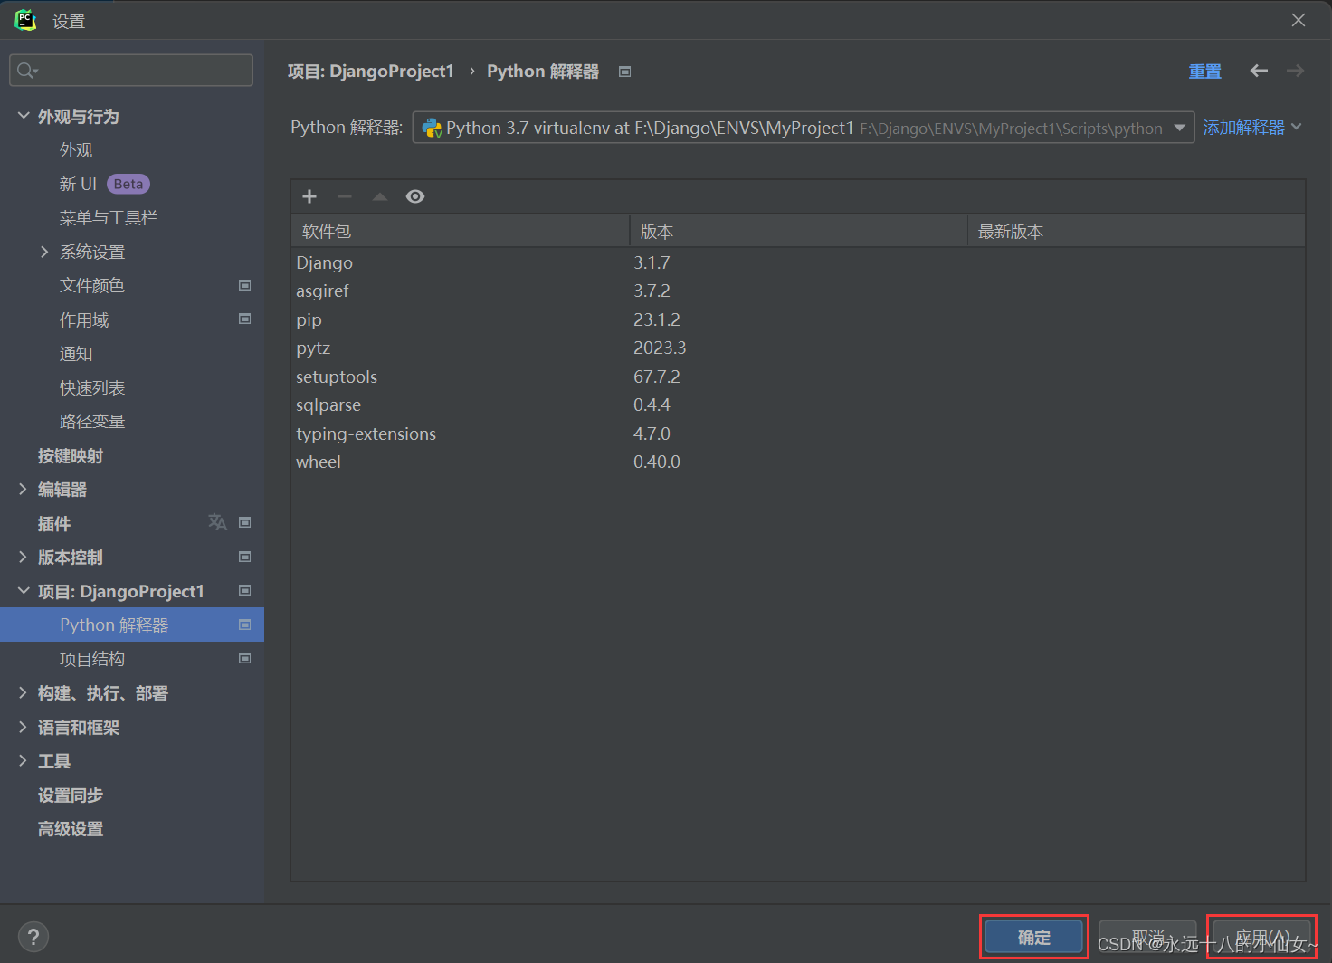This screenshot has height=963, width=1332.
Task: Sort by 软件包 column header
Action: 461,231
